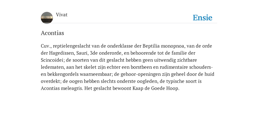
Task: Select the Acontias heading
Action: point(52,33)
